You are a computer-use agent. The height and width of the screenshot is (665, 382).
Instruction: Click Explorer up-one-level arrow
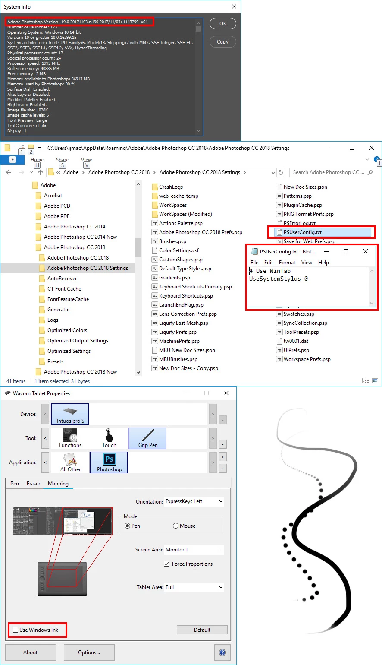point(41,172)
